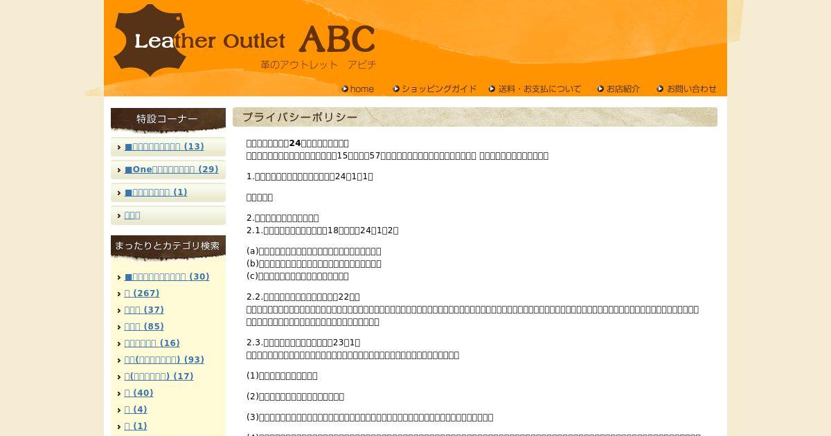Click the section line starting with 2.3.
Screen dimensions: 831x436
click(x=303, y=343)
